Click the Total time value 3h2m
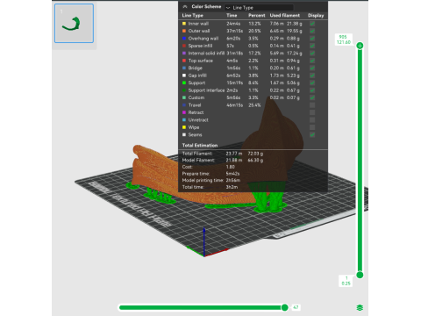This screenshot has width=421, height=316. click(232, 187)
